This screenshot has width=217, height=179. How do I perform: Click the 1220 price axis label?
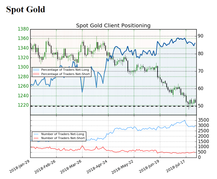tap(23, 105)
